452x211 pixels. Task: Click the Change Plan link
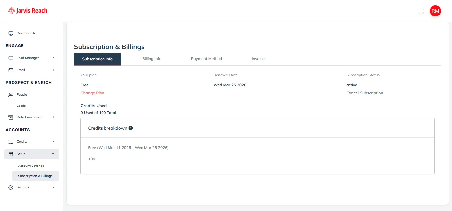click(x=92, y=93)
